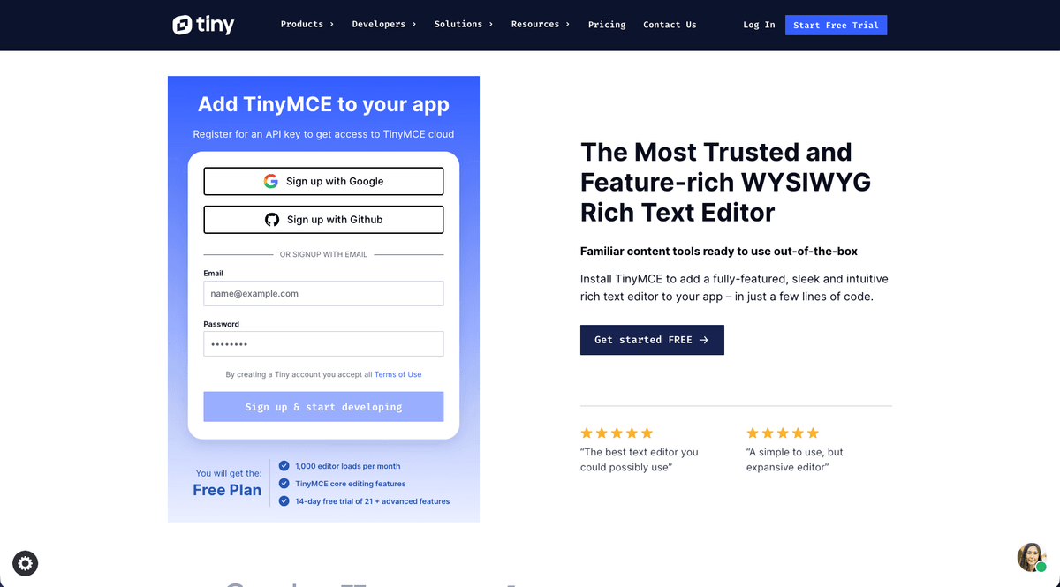Click checkmark next to TinyMCE core editing features
The width and height of the screenshot is (1060, 587).
[x=284, y=484]
